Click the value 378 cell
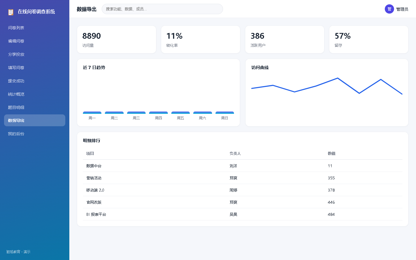The height and width of the screenshot is (260, 416). point(331,190)
